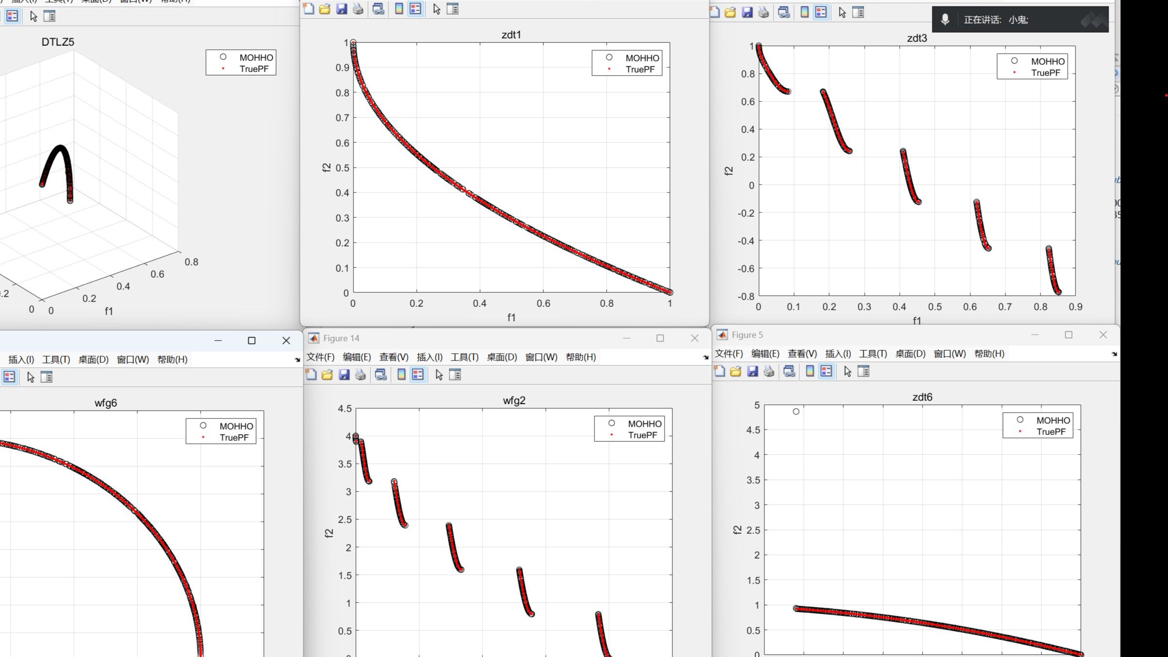
Task: Open 工具(T) menu in wfg6 window
Action: coord(56,359)
